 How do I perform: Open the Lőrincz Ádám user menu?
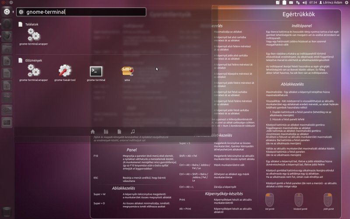331,3
